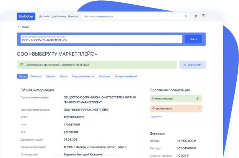This screenshot has width=239, height=158.
Task: Click the location pin icon in header
Action: click(196, 16)
